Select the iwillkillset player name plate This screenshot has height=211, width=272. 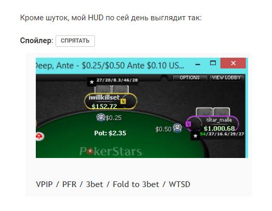[111, 101]
